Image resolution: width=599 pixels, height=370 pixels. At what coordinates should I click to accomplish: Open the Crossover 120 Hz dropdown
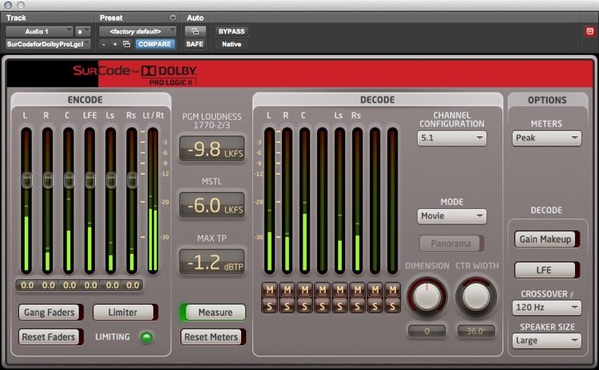(x=546, y=308)
